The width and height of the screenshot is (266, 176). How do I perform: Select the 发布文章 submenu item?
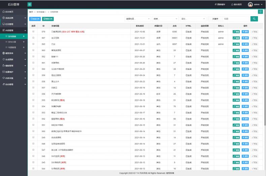click(x=12, y=42)
